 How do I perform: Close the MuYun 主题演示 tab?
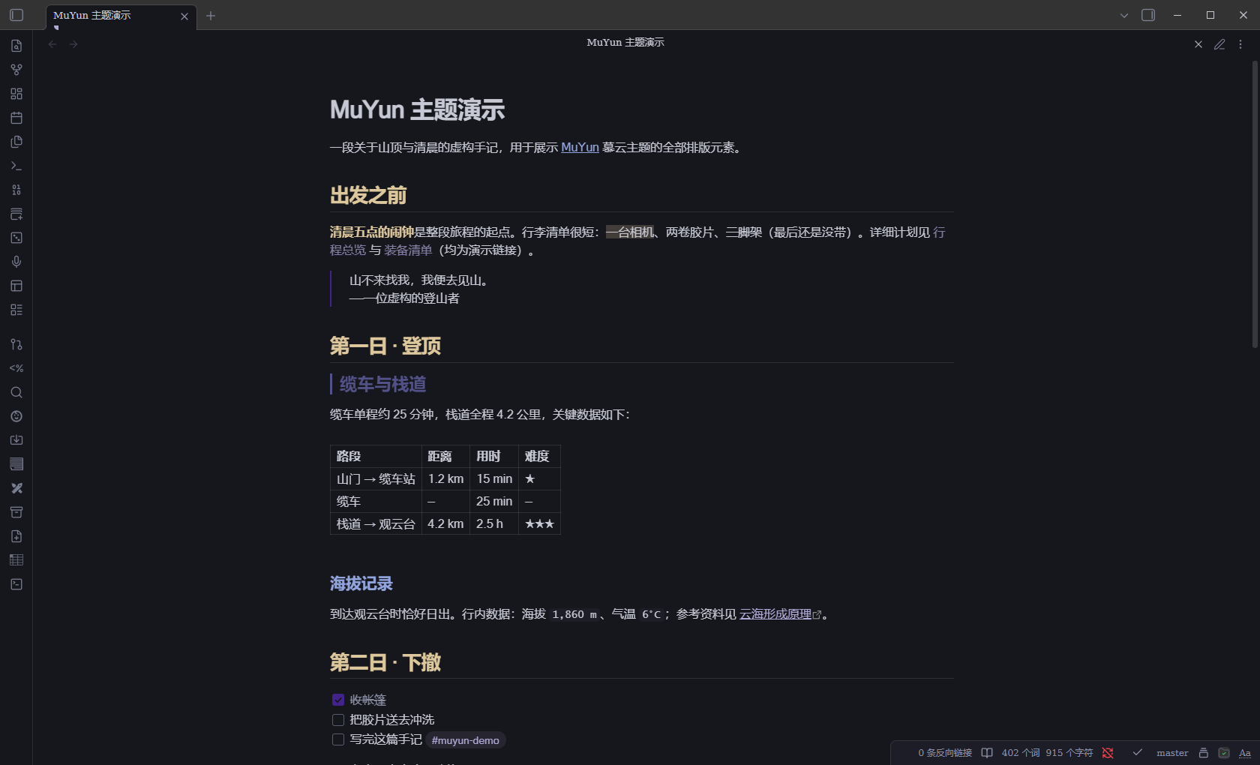(184, 16)
